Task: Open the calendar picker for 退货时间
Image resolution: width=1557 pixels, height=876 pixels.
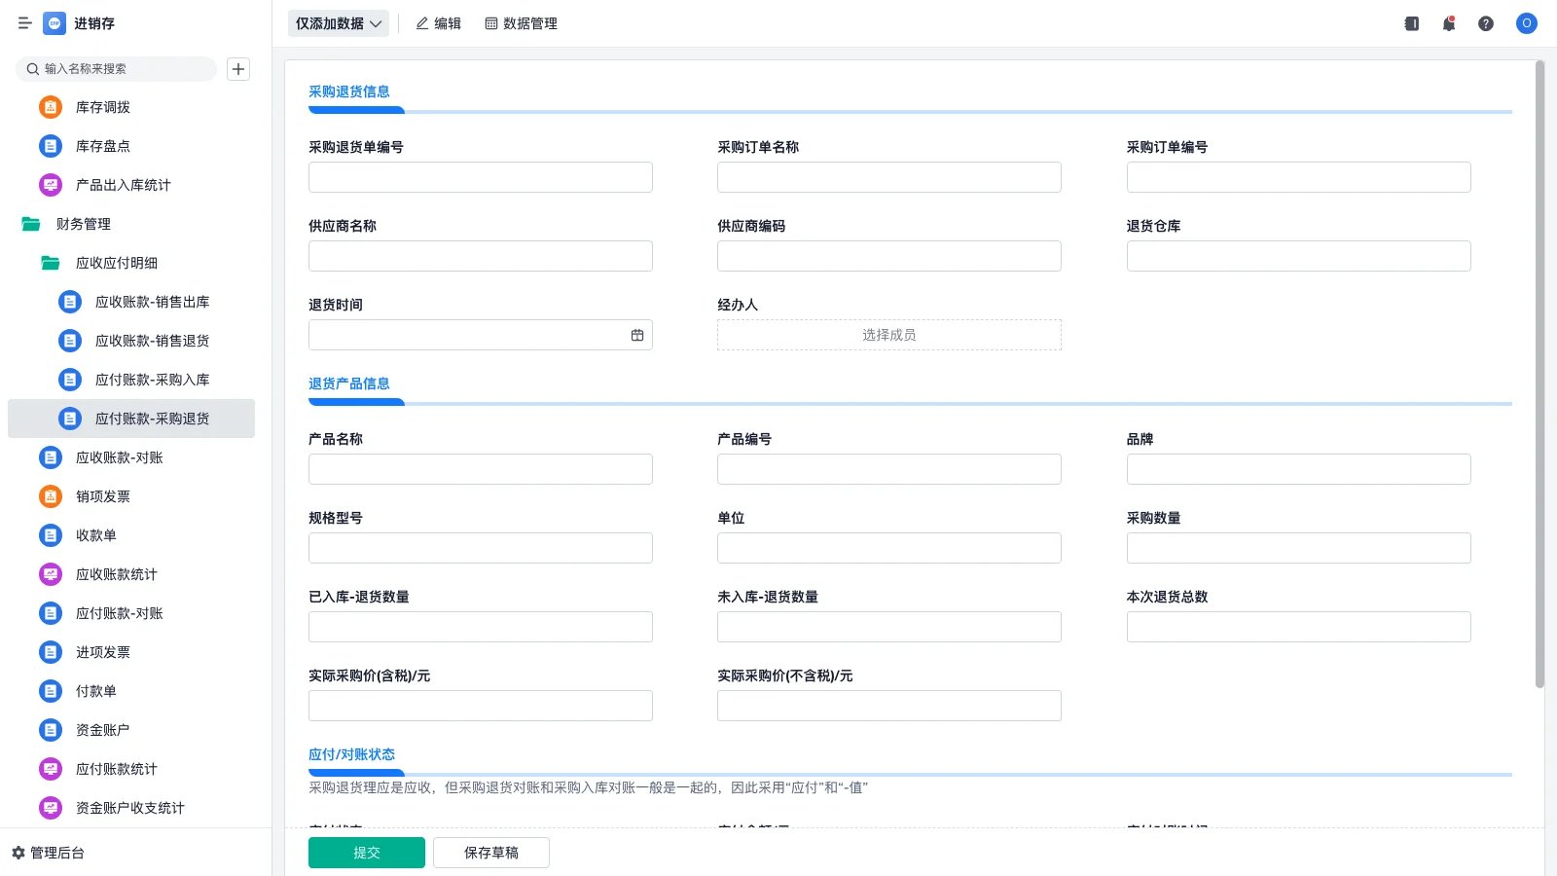Action: (x=637, y=335)
